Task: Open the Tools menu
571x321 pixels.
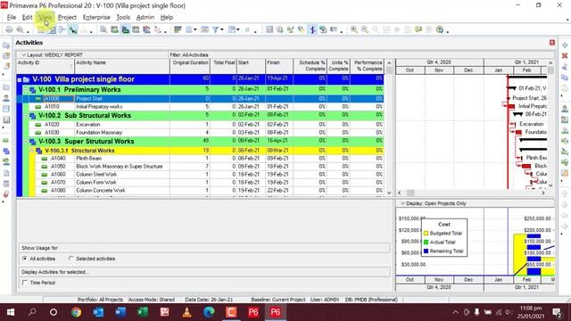Action: (x=123, y=17)
